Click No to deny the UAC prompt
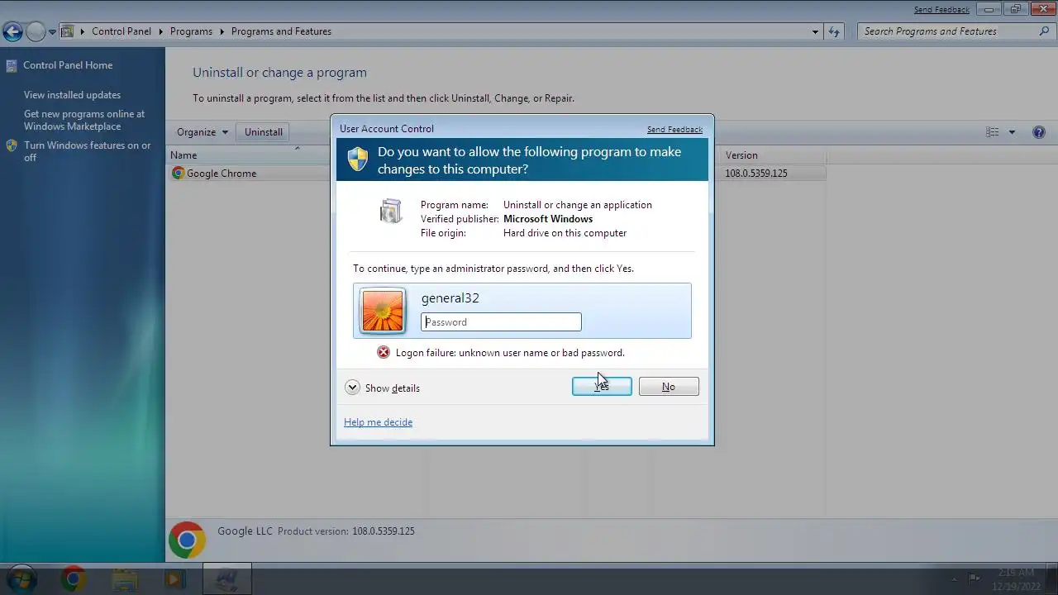The image size is (1058, 595). click(x=669, y=387)
